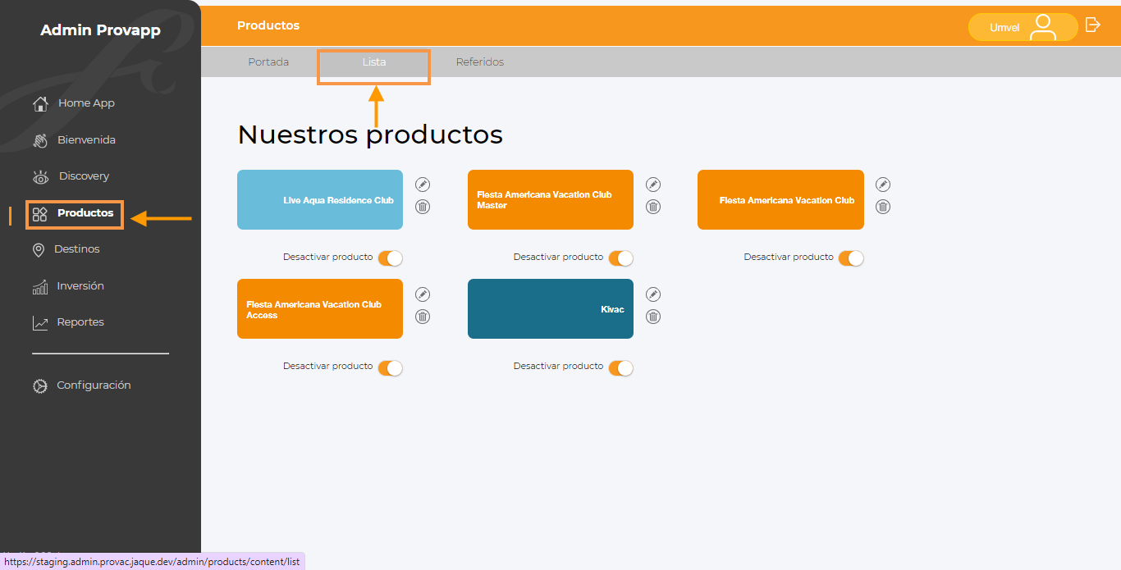Toggle Desactivar producto under third Fiesta Americana card
Image resolution: width=1121 pixels, height=570 pixels.
(851, 258)
